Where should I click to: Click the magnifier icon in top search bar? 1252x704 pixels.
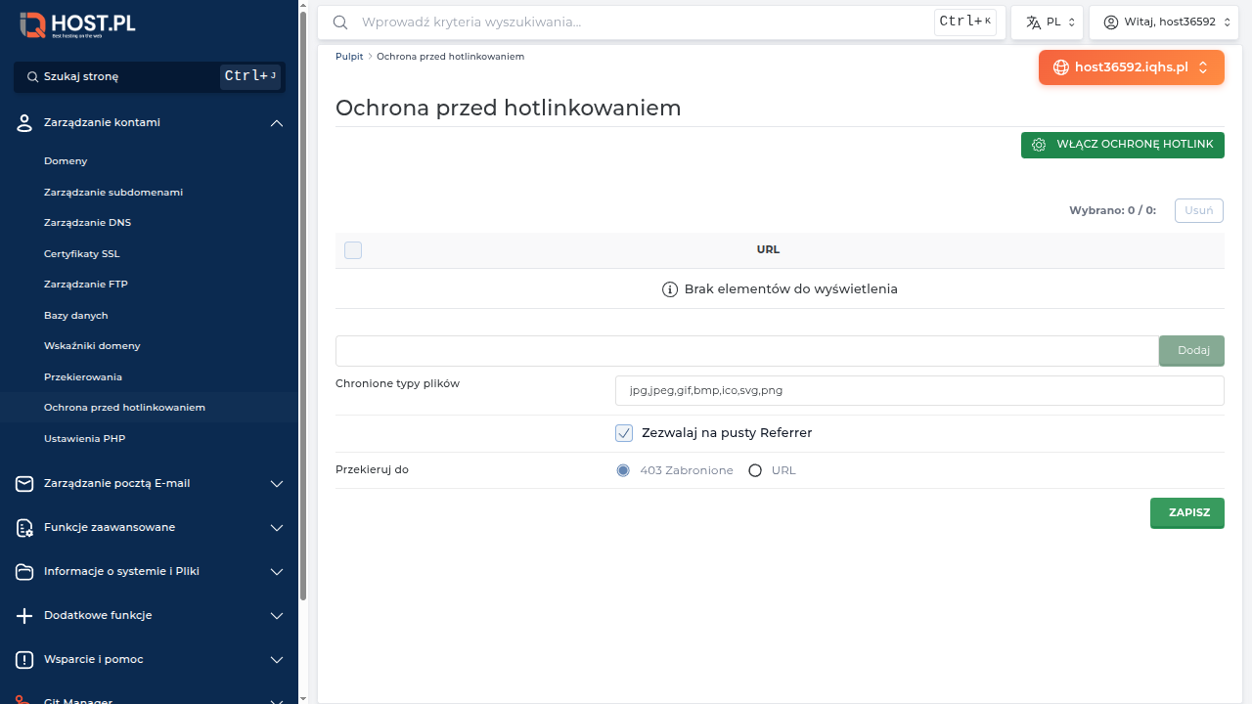340,22
